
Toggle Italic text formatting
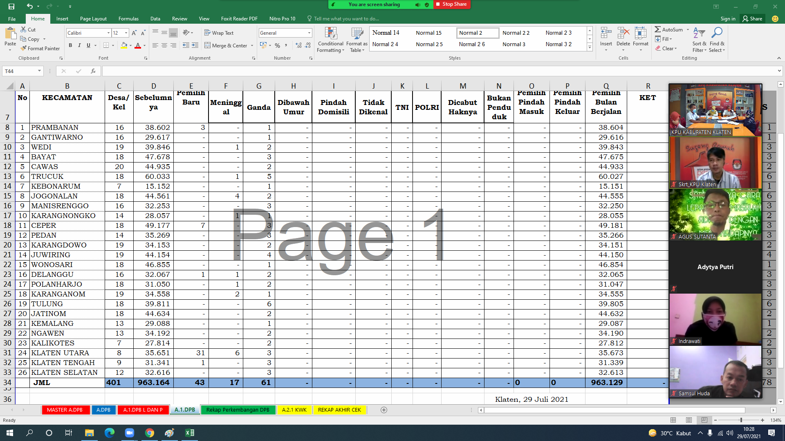point(79,45)
